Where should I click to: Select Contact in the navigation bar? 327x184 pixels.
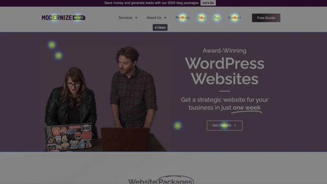(234, 17)
